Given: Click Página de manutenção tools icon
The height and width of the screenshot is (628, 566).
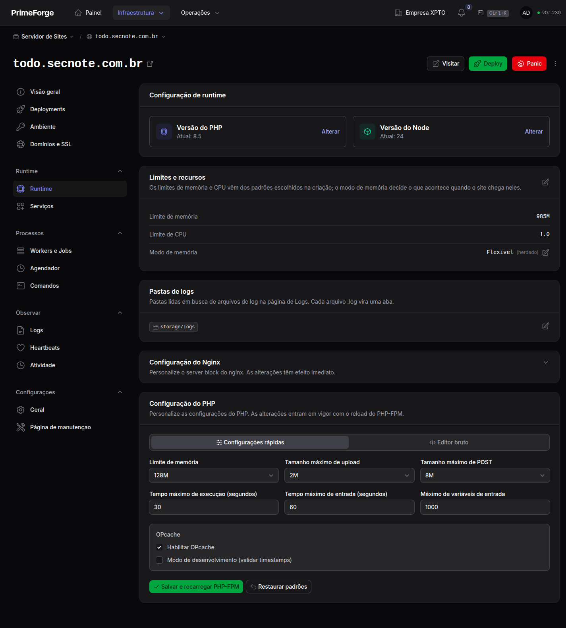Looking at the screenshot, I should [x=21, y=427].
